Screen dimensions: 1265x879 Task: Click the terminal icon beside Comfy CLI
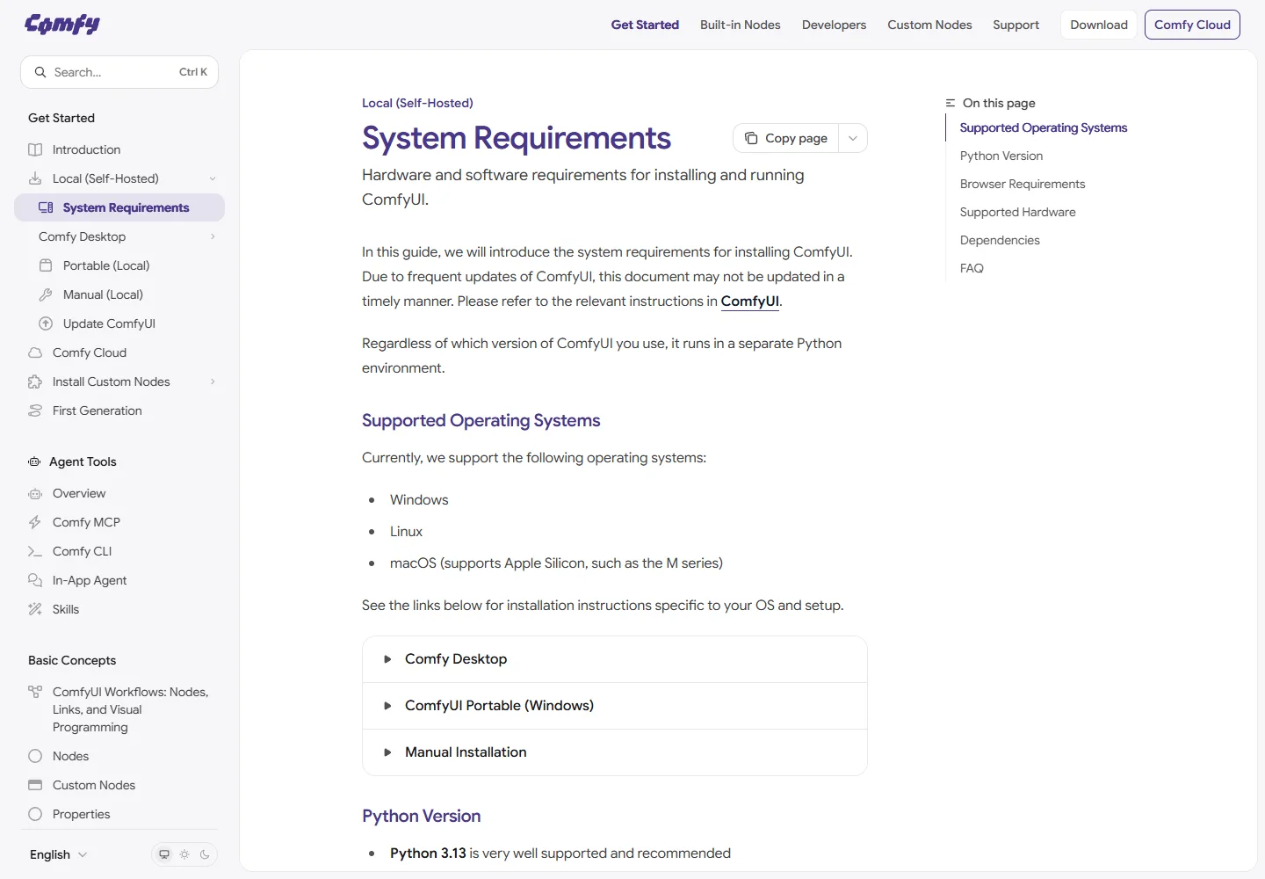point(35,551)
